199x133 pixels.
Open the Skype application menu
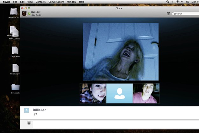tap(6, 2)
